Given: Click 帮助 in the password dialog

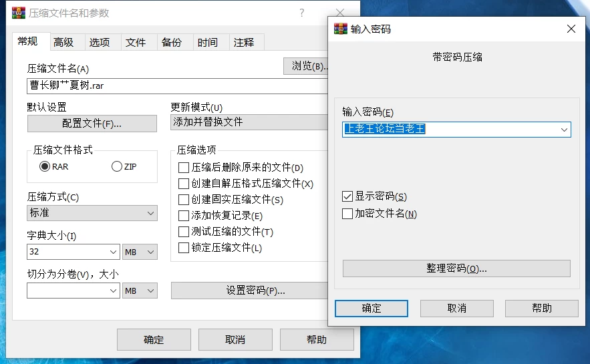Looking at the screenshot, I should coord(542,309).
